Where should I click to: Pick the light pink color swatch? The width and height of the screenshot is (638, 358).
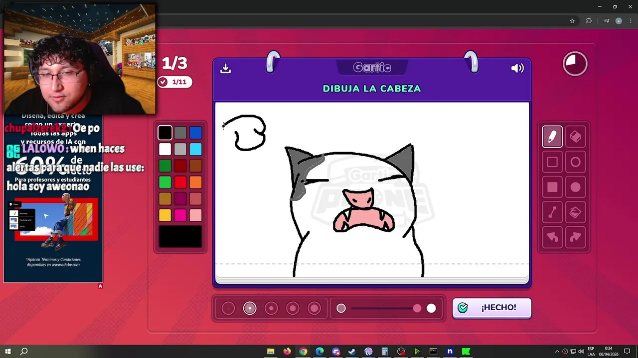click(x=195, y=215)
